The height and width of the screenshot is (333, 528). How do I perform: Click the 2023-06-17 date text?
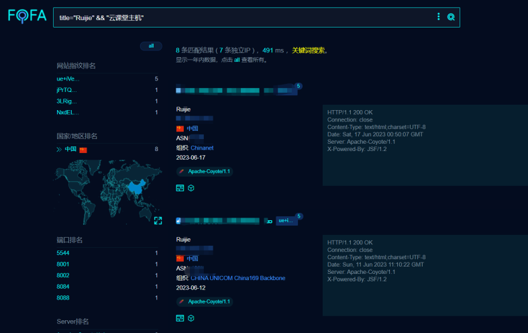[191, 158]
